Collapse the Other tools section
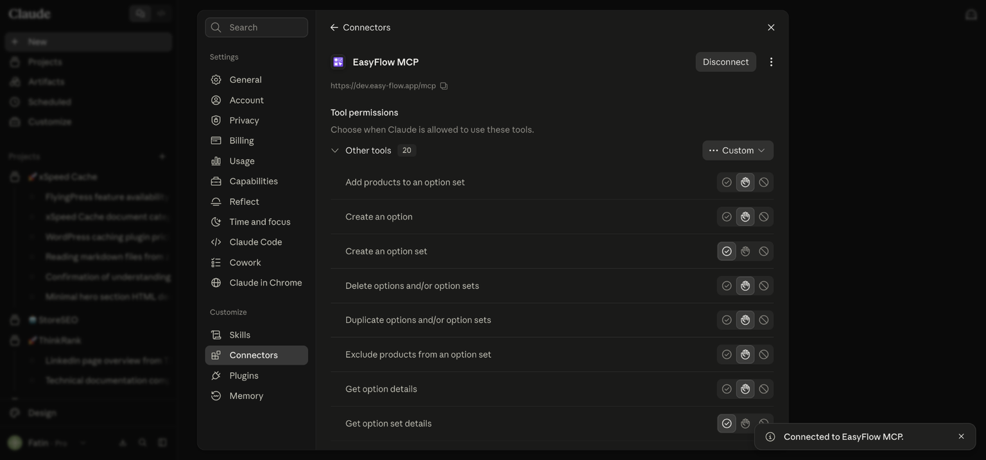The image size is (986, 460). [334, 151]
